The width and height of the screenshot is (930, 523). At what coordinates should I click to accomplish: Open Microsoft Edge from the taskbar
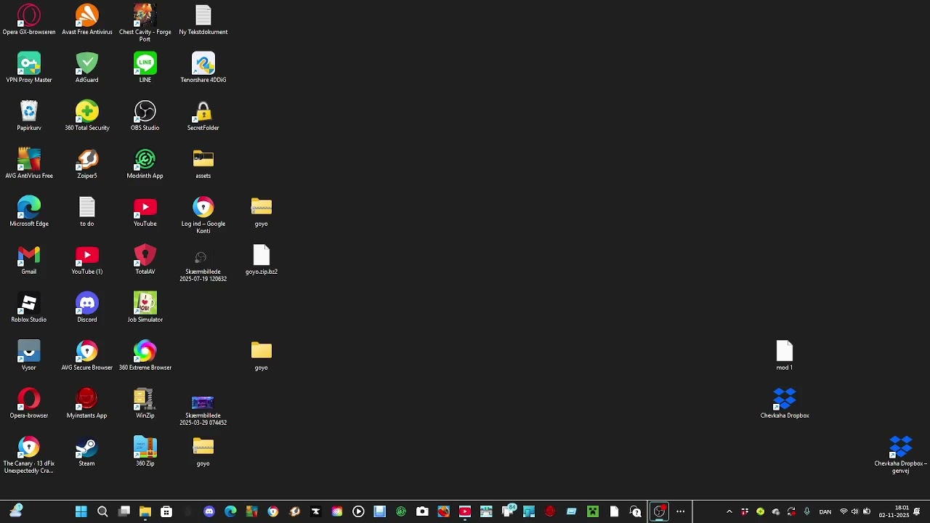point(230,512)
